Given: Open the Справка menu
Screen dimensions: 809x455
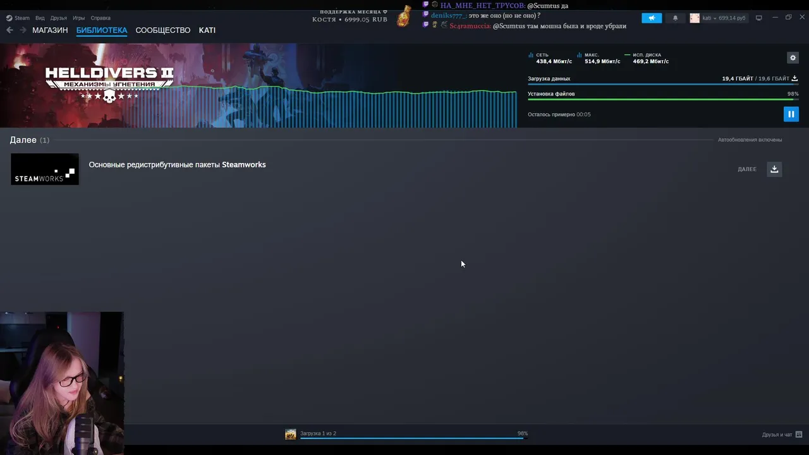Looking at the screenshot, I should 100,18.
